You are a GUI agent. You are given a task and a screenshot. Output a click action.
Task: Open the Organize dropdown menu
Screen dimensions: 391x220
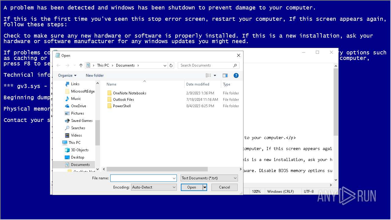point(67,75)
